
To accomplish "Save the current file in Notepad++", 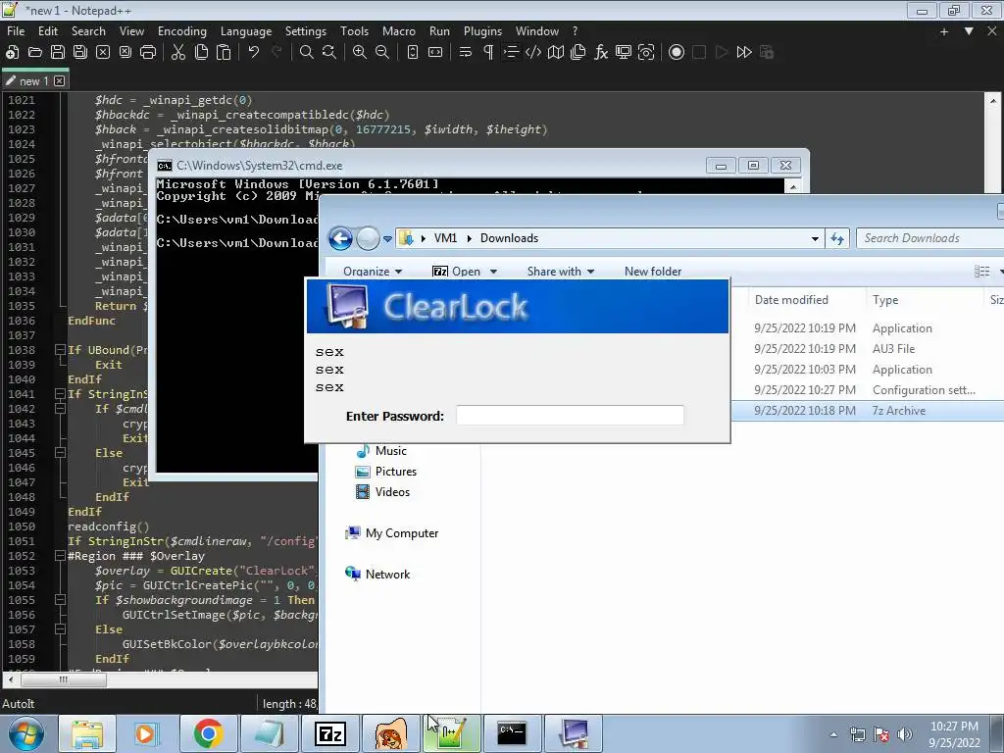I will (58, 53).
